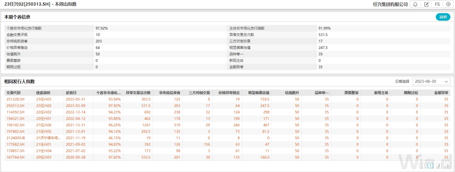The width and height of the screenshot is (455, 172).
Task: Sort by 品种单一 column header
Action: tap(322, 93)
